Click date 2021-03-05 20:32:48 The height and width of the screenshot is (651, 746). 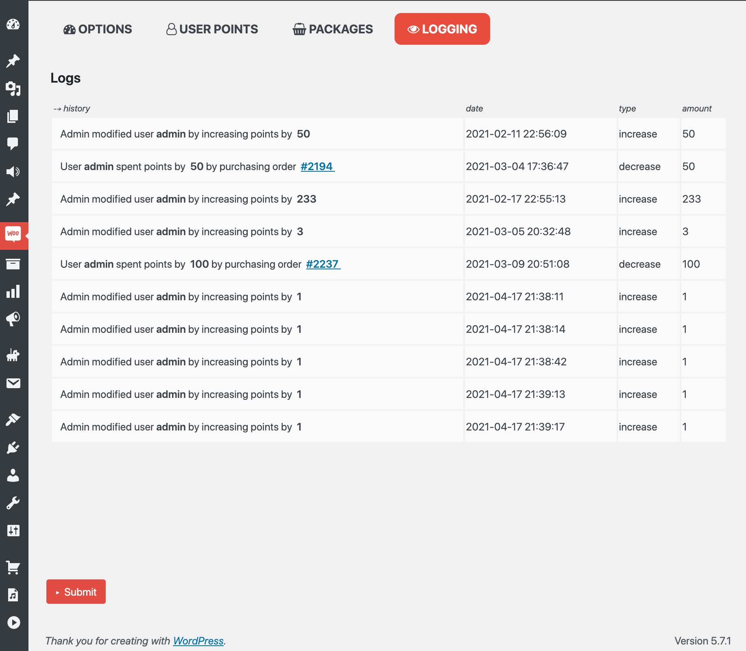click(518, 232)
